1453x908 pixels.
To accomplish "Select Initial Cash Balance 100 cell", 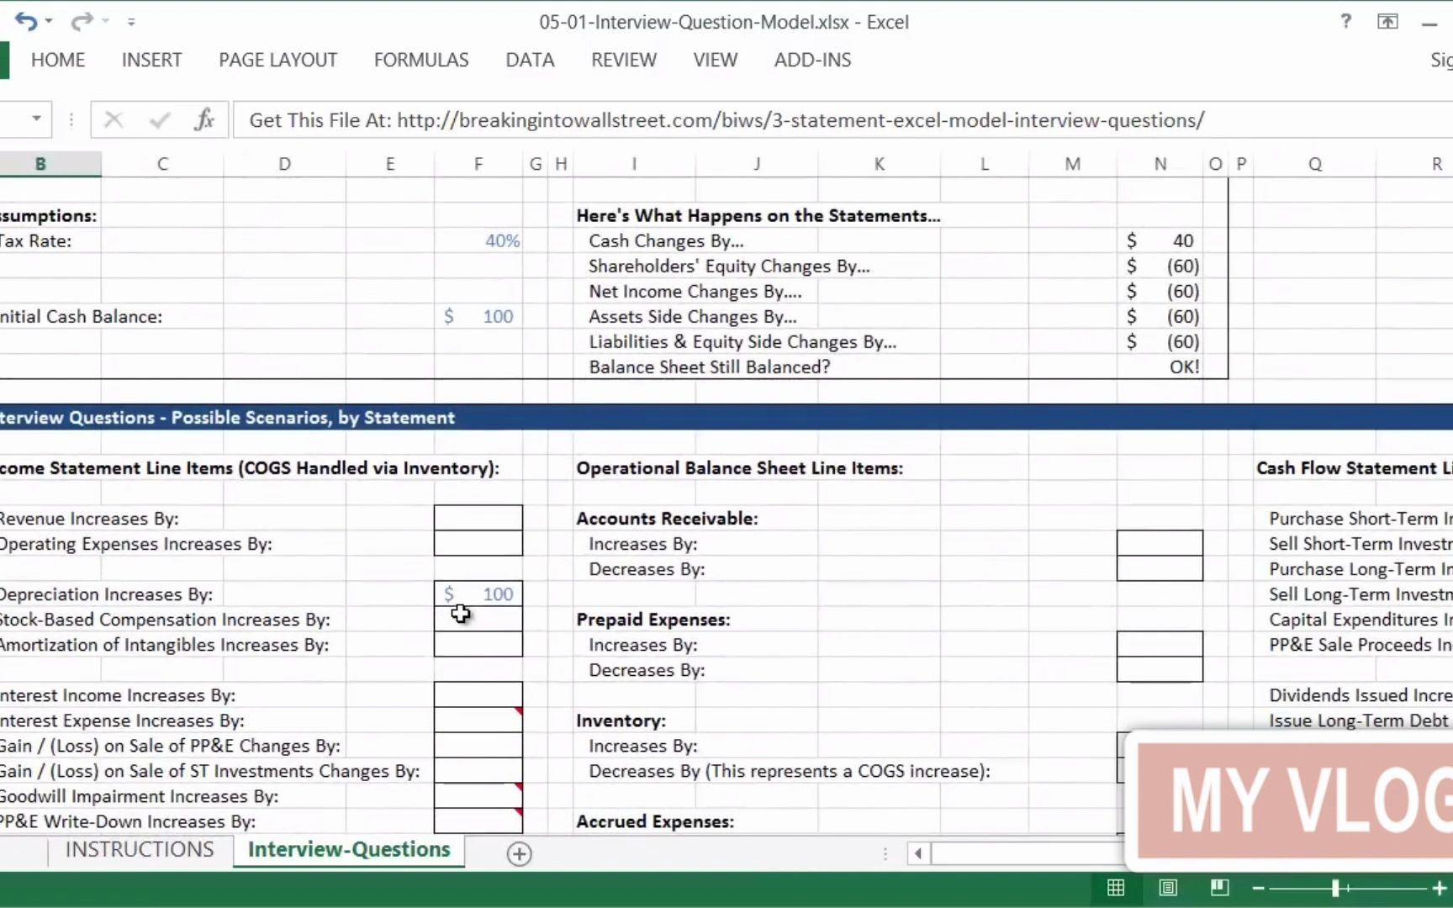I will [478, 316].
